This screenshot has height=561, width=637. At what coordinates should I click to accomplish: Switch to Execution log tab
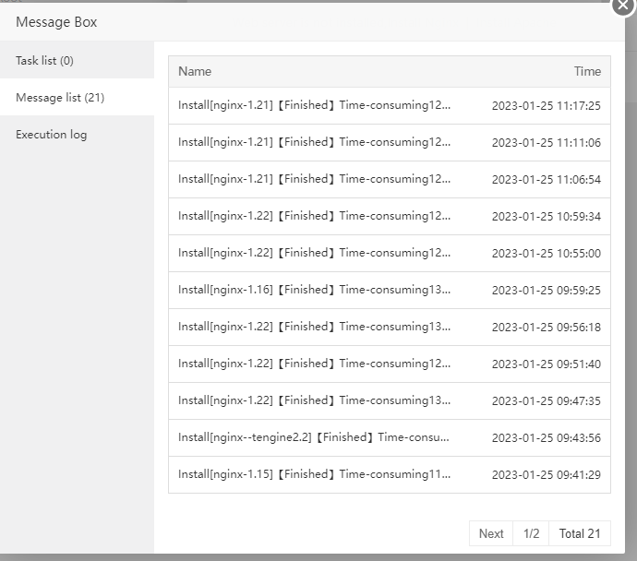tap(52, 135)
